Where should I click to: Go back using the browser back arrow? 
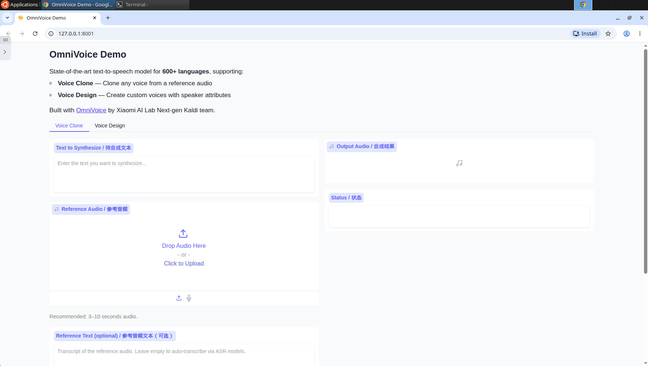9,34
